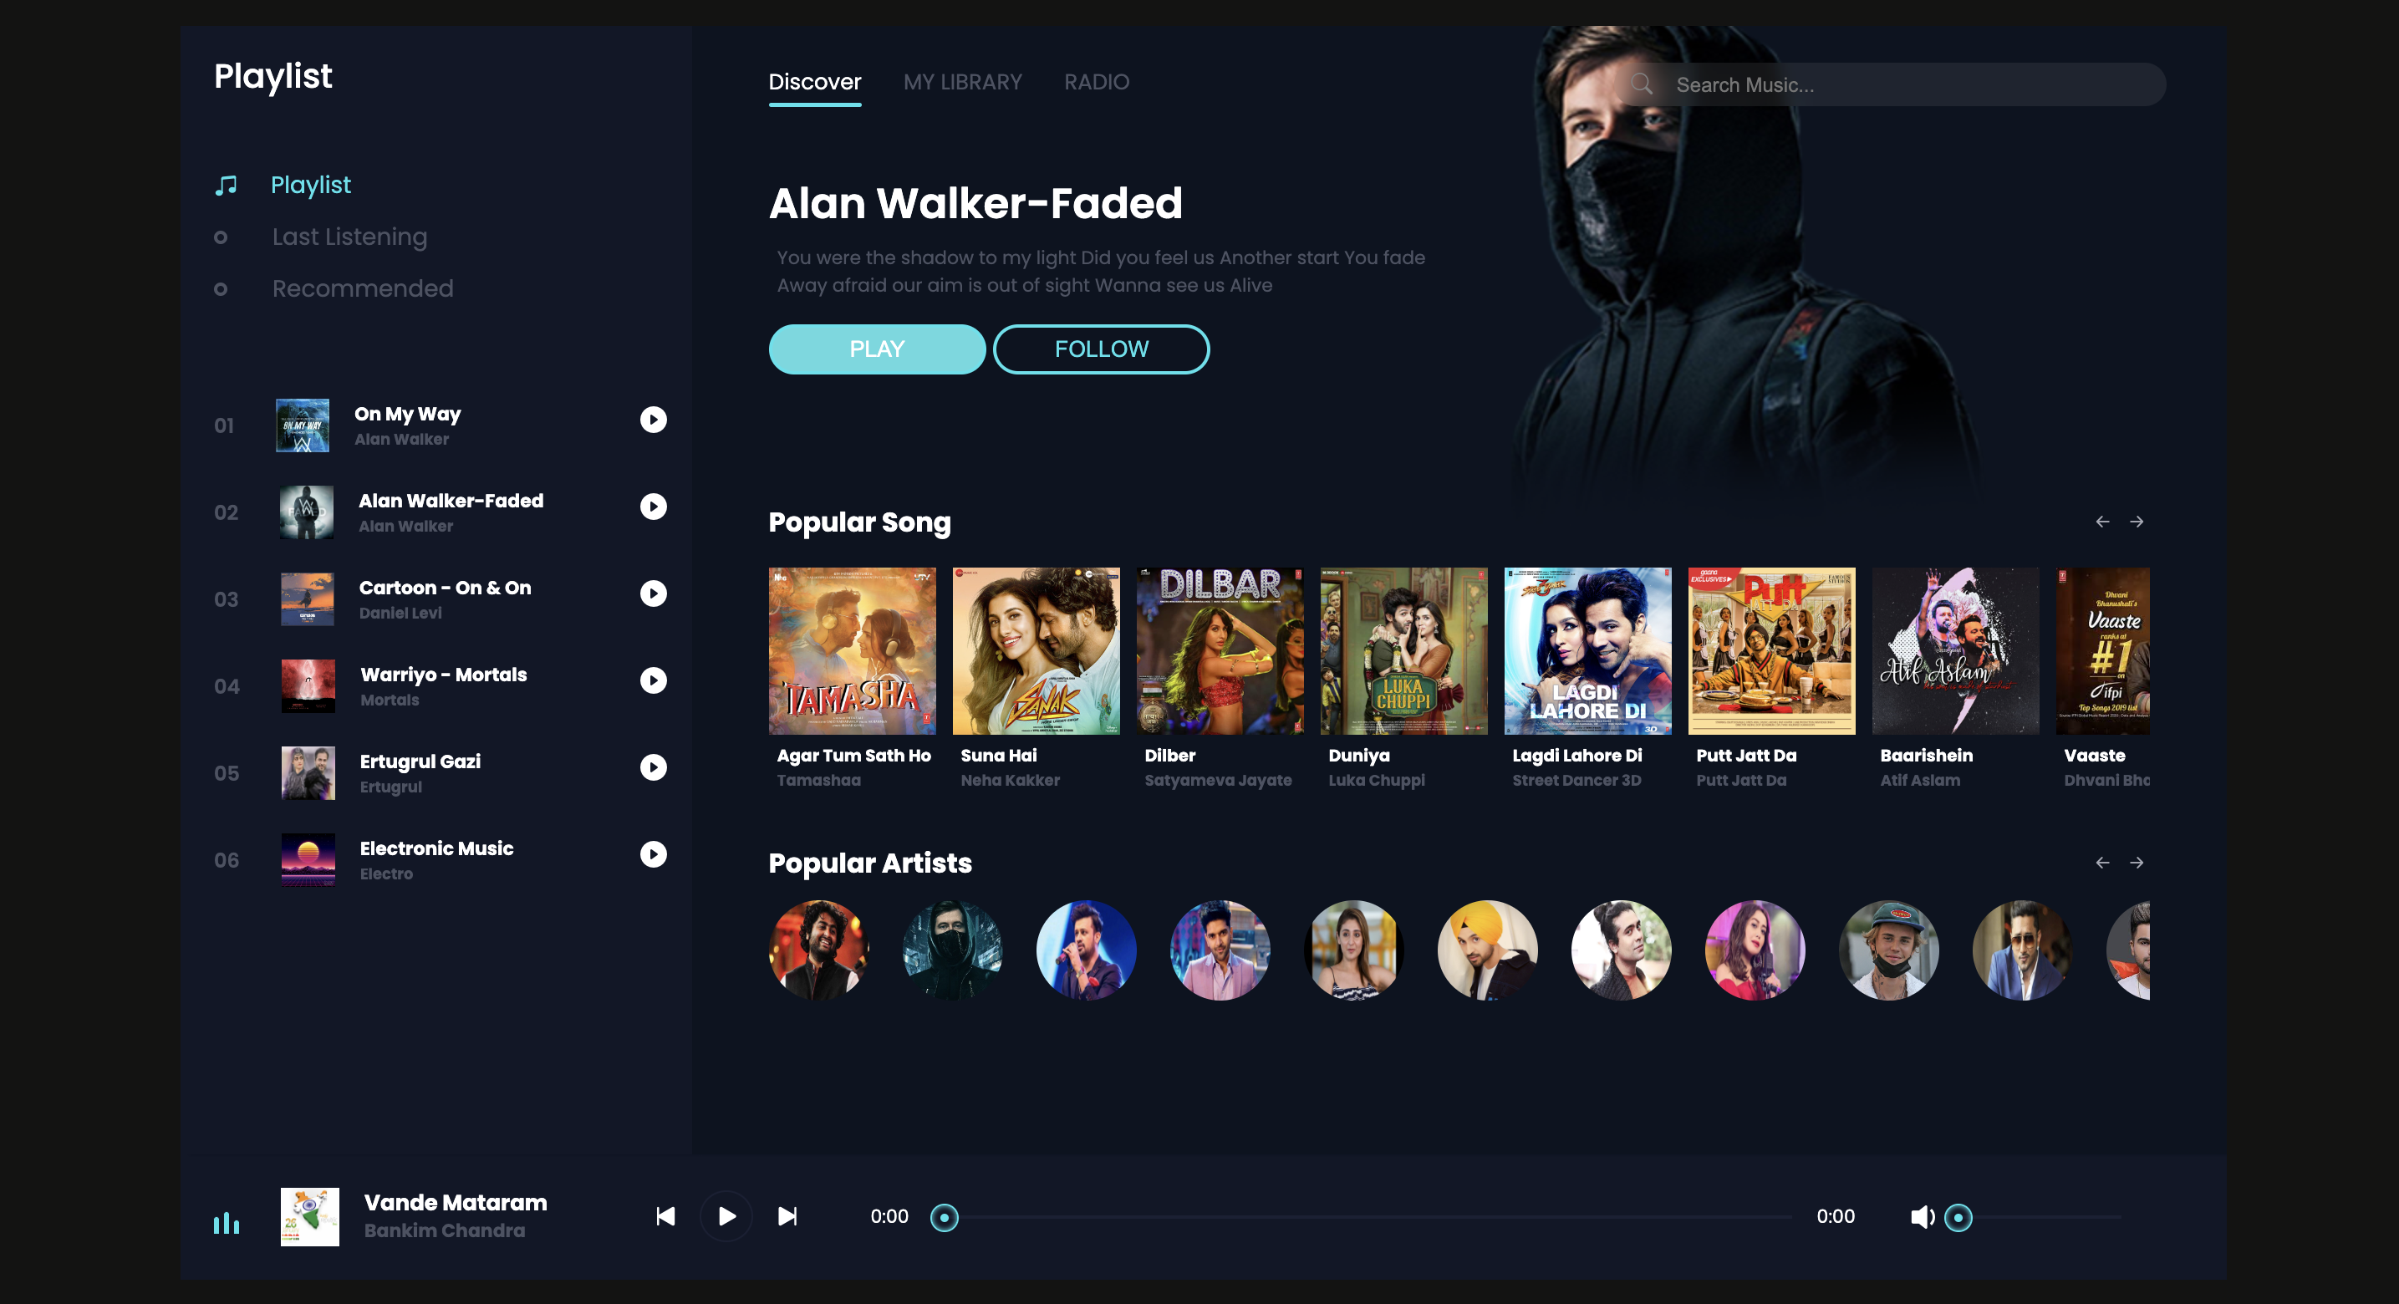The height and width of the screenshot is (1304, 2399).
Task: Click the Bankim Chandra artist name
Action: coord(444,1230)
